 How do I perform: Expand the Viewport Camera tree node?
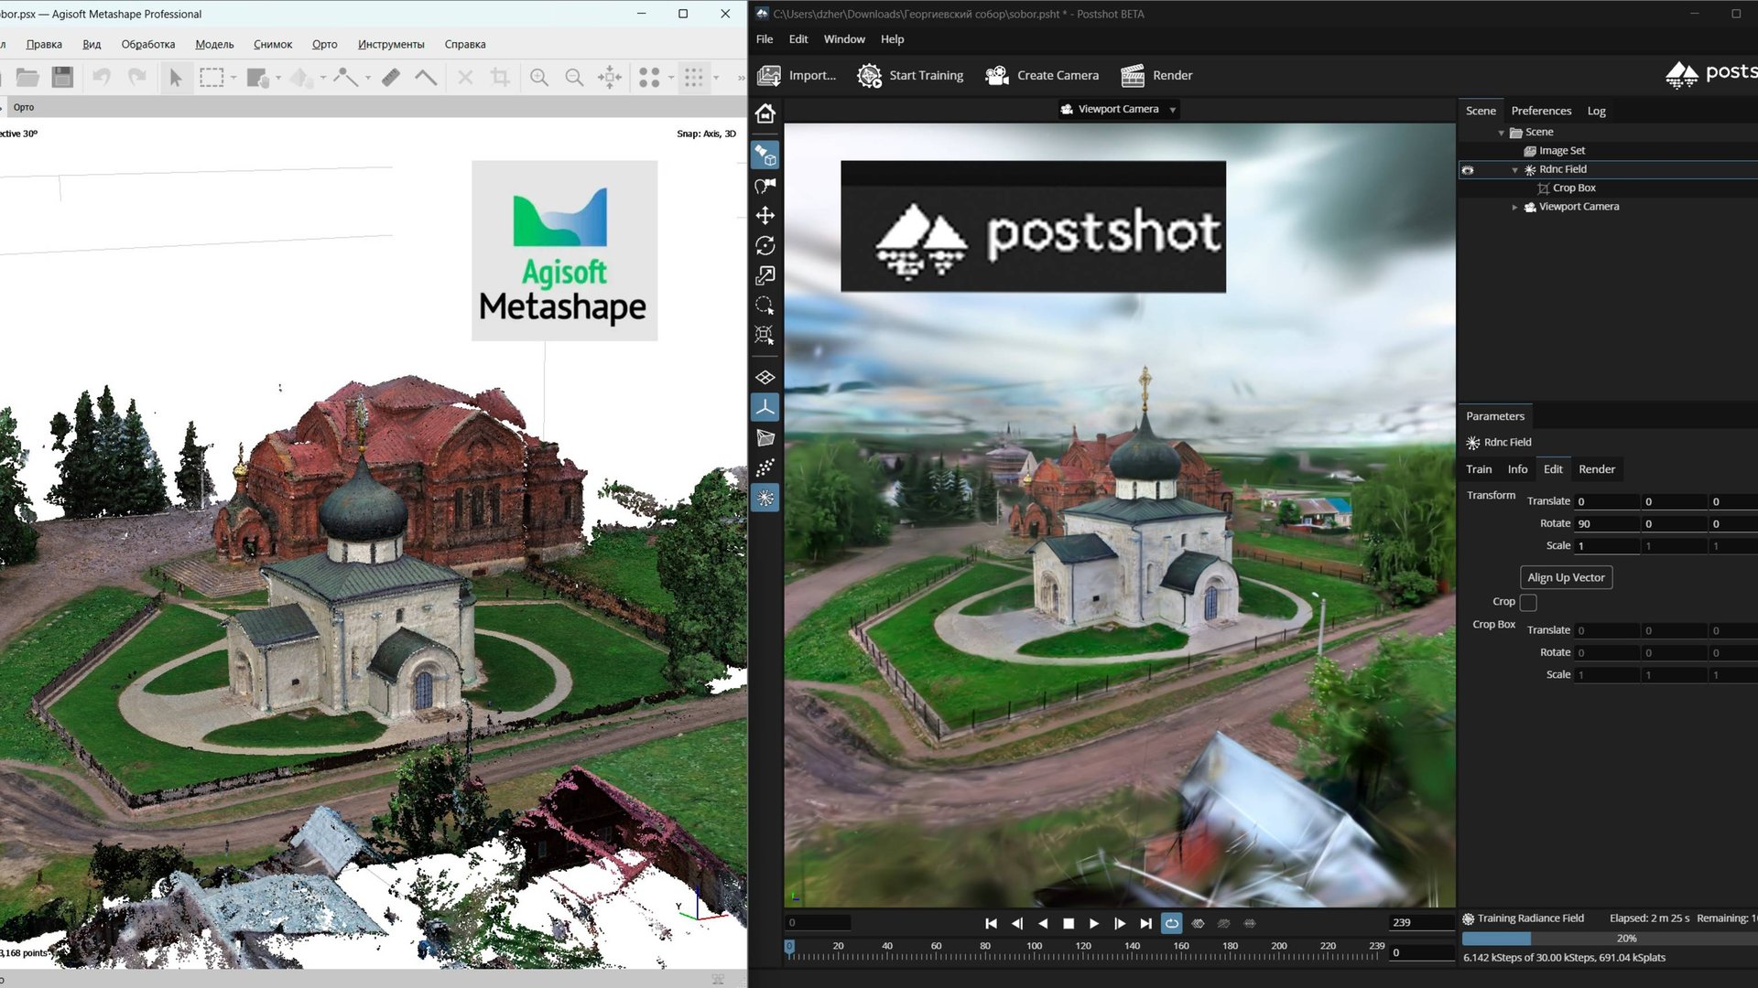point(1514,207)
